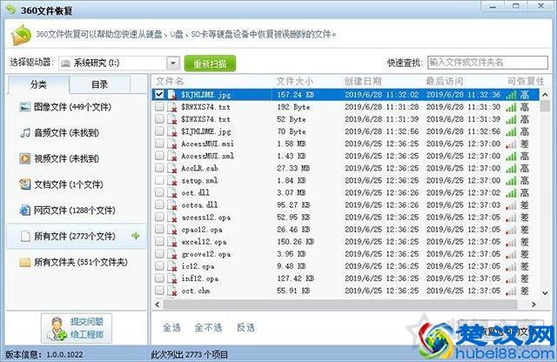The width and height of the screenshot is (557, 362).
Task: Click the 反选 invert selection link
Action: click(x=245, y=327)
